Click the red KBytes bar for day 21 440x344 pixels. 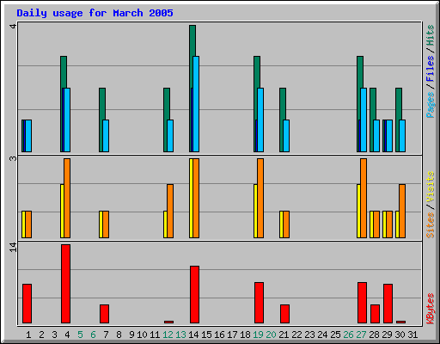pyautogui.click(x=284, y=314)
